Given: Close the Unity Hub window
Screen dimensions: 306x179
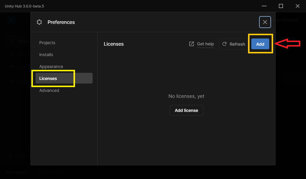Looking at the screenshot, I should [x=297, y=6].
